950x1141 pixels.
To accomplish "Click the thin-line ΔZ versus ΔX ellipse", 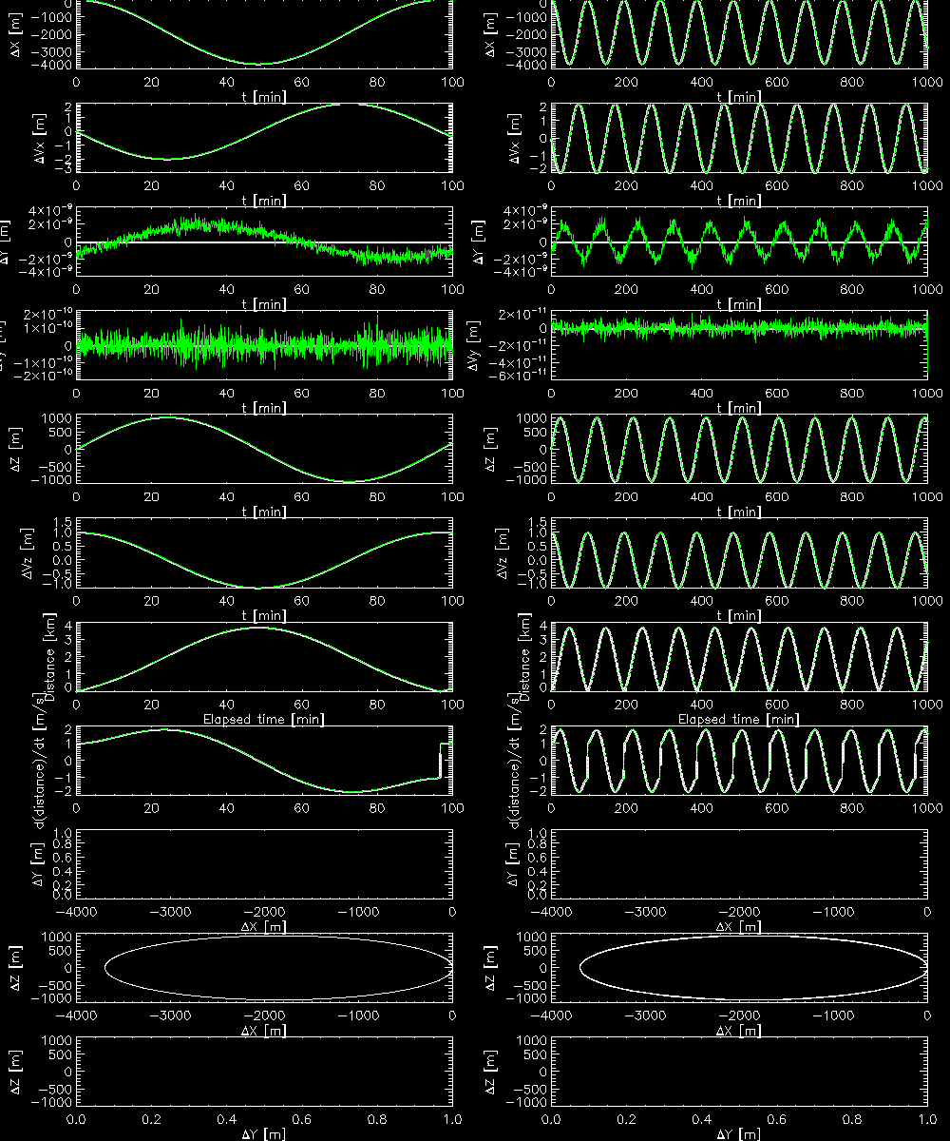I will pos(277,968).
